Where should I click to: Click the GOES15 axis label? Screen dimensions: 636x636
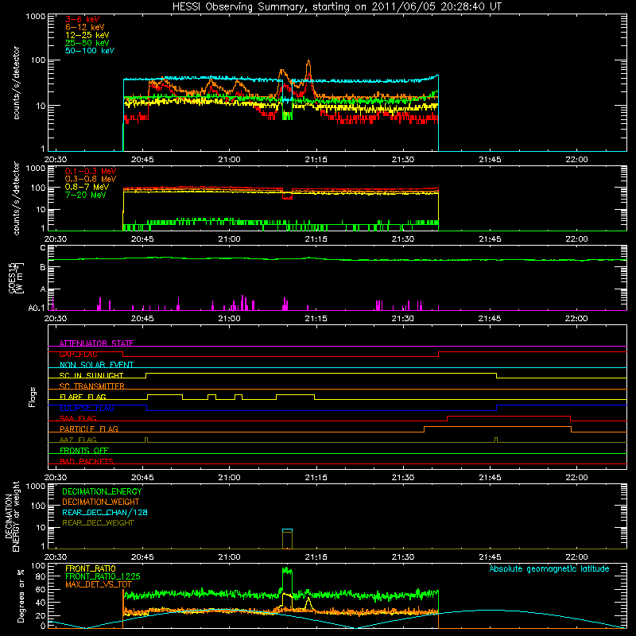(16, 277)
